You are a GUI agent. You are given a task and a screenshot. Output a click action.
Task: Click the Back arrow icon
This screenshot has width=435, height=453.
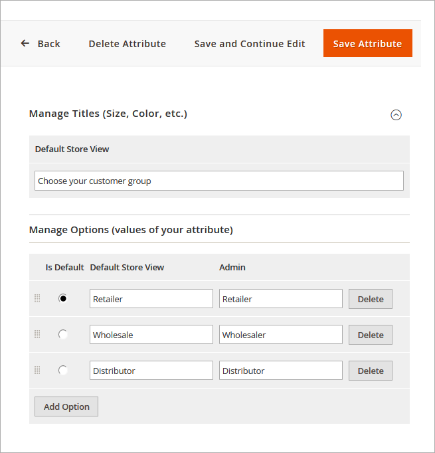(x=25, y=44)
